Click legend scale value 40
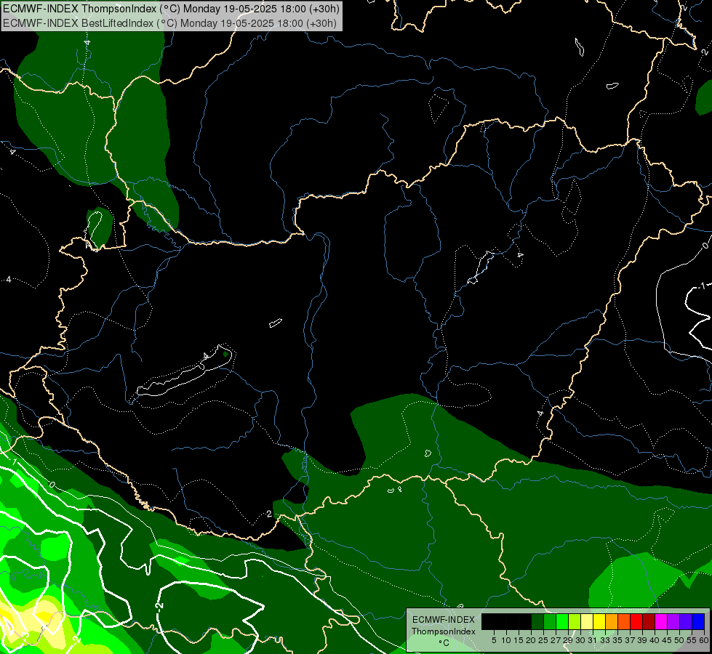The width and height of the screenshot is (712, 654). click(x=655, y=640)
